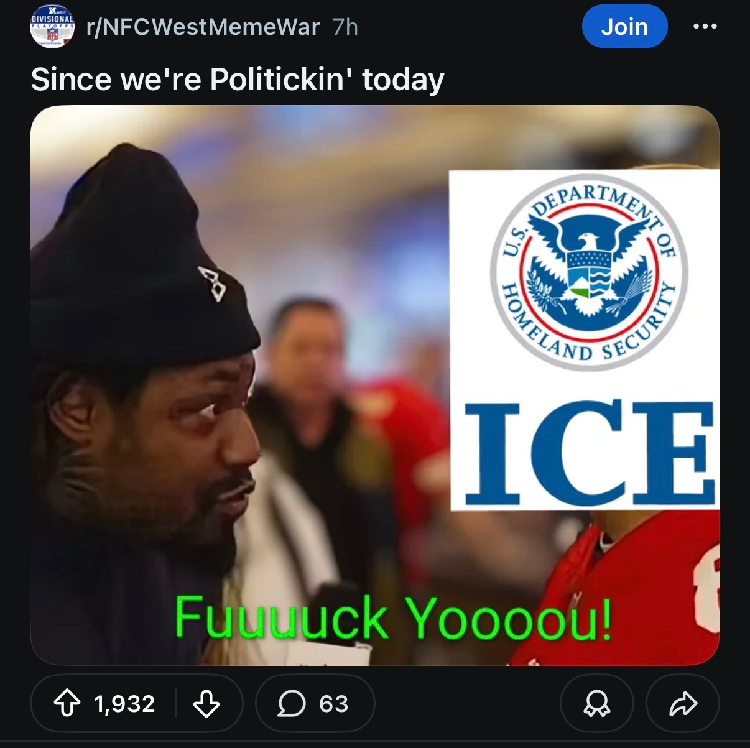The width and height of the screenshot is (750, 748).
Task: Open the post titled Since we're Politickin' today
Action: [x=238, y=80]
